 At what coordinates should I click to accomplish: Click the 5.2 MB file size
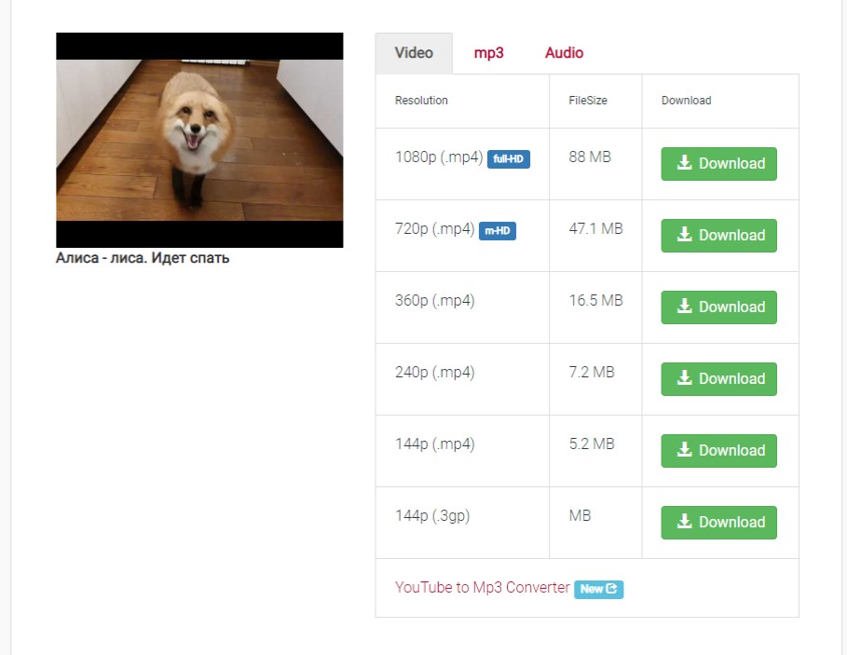tap(592, 444)
